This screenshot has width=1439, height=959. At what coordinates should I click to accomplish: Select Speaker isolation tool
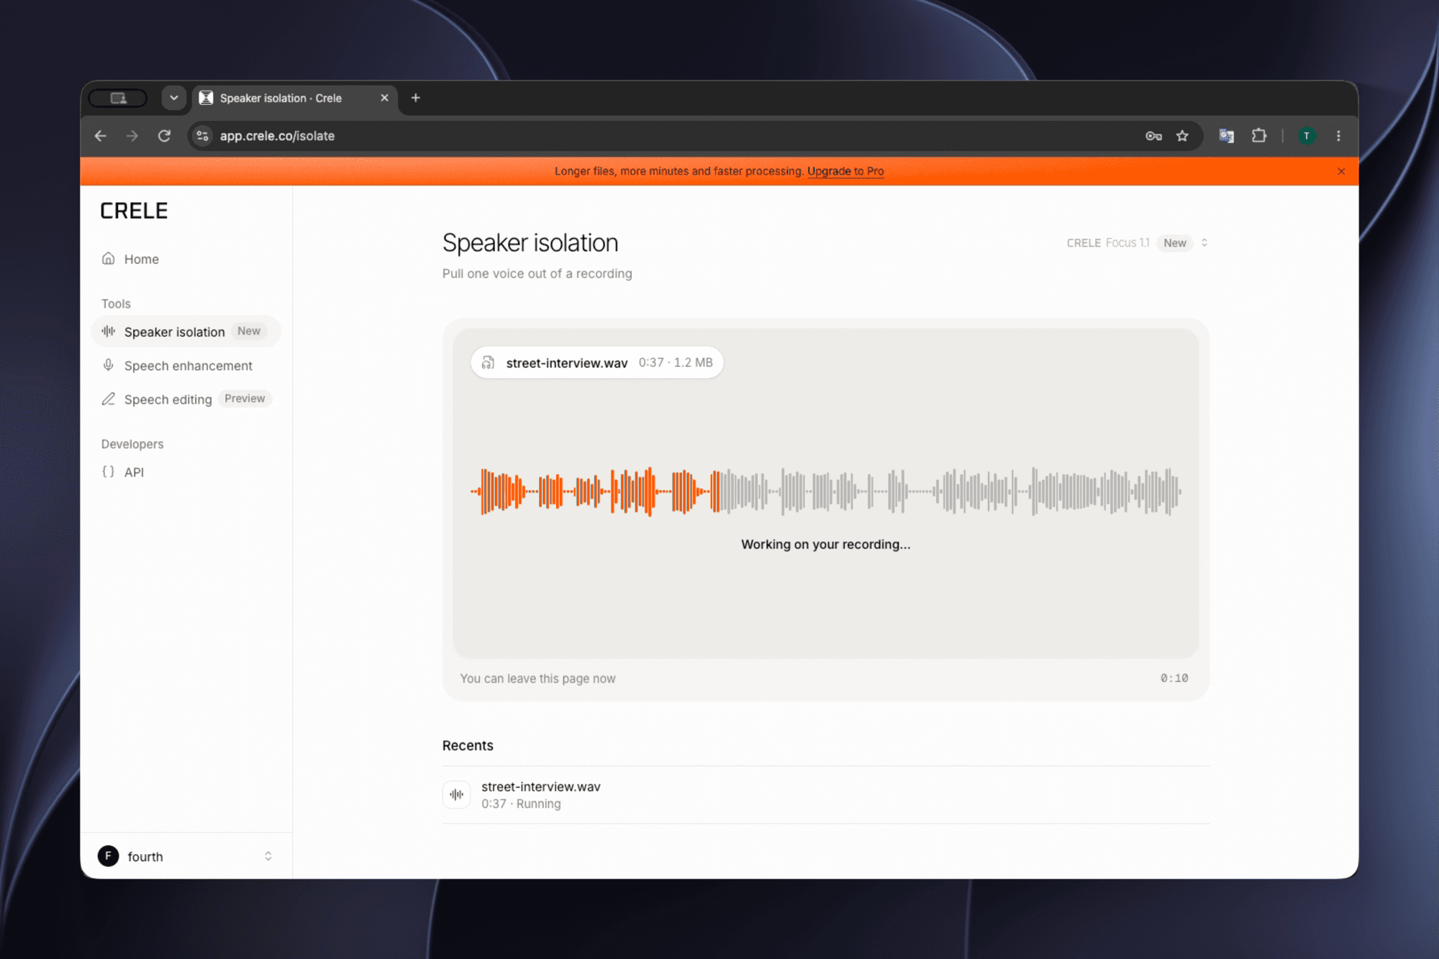point(186,332)
